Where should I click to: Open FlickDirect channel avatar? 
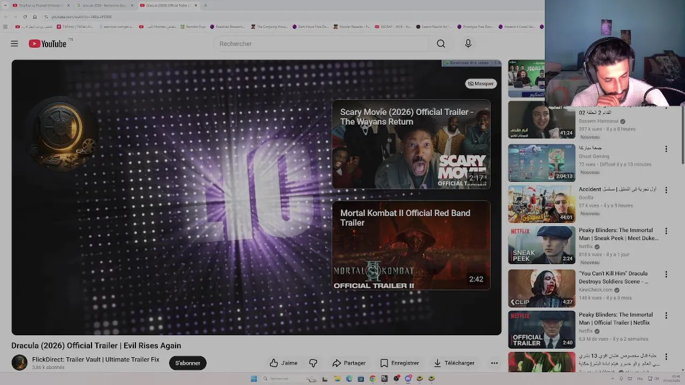click(19, 363)
